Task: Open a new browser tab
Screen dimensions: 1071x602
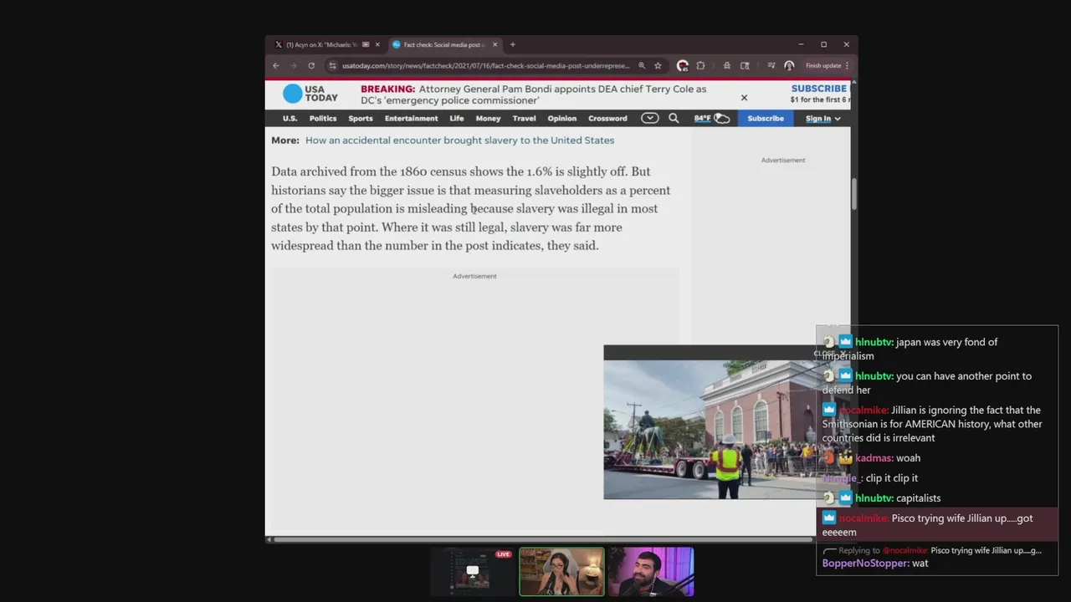Action: coord(513,44)
